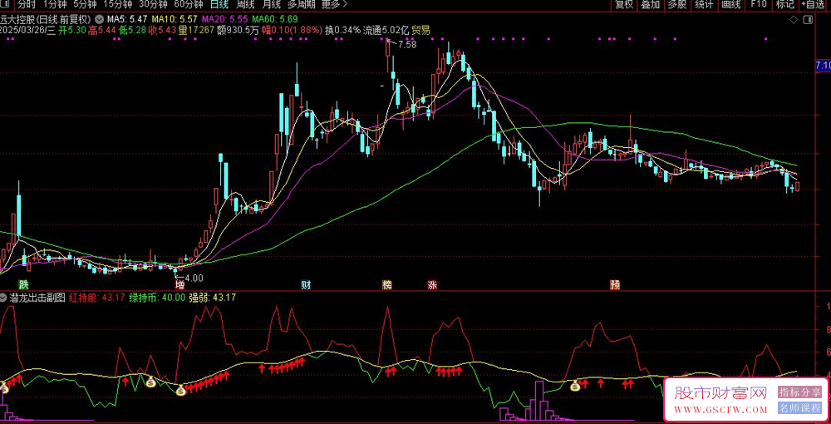Click the rightmost money bag signal icon
Viewport: 831px width, 424px height.
[x=575, y=387]
